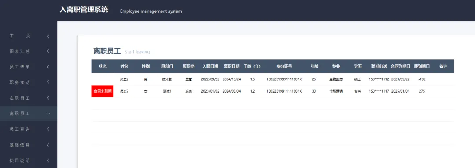
Task: Click the 测试1 department cell
Action: coord(167,91)
